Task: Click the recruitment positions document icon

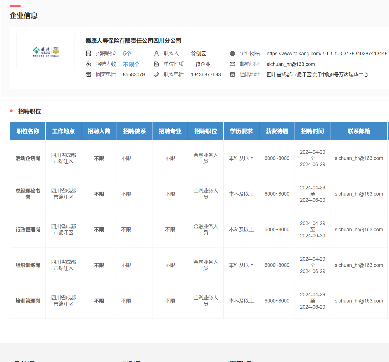Action: 89,53
